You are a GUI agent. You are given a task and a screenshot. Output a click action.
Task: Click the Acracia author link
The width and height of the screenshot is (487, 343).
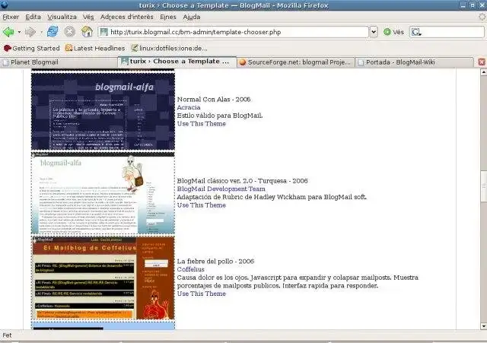(x=189, y=107)
